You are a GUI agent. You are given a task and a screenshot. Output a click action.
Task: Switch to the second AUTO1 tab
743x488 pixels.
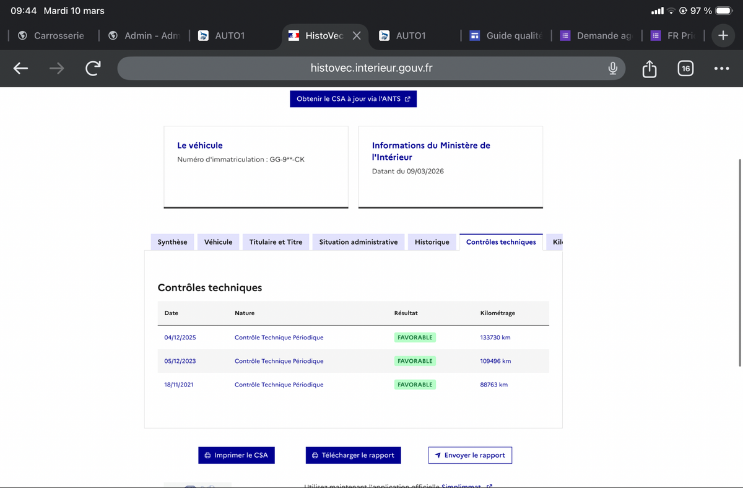[x=402, y=36]
